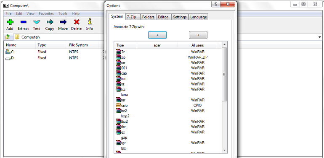
Task: Click the file type list scrollbar thumb
Action: click(224, 74)
